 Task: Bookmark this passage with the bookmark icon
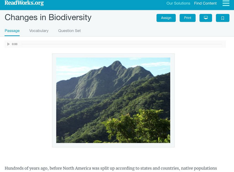tap(223, 18)
